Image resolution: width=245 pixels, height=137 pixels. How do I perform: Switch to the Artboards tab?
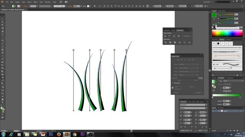tap(220, 108)
